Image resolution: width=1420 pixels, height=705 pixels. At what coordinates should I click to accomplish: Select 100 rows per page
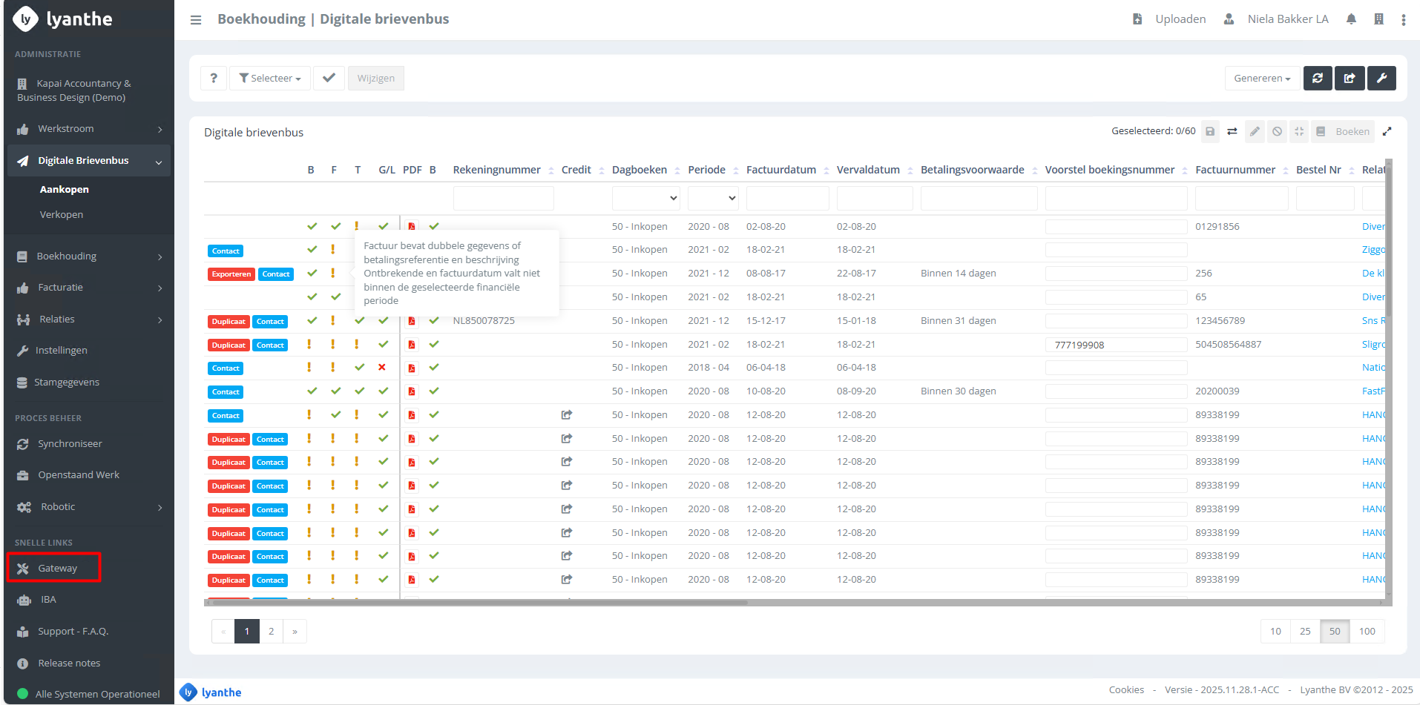[1367, 631]
